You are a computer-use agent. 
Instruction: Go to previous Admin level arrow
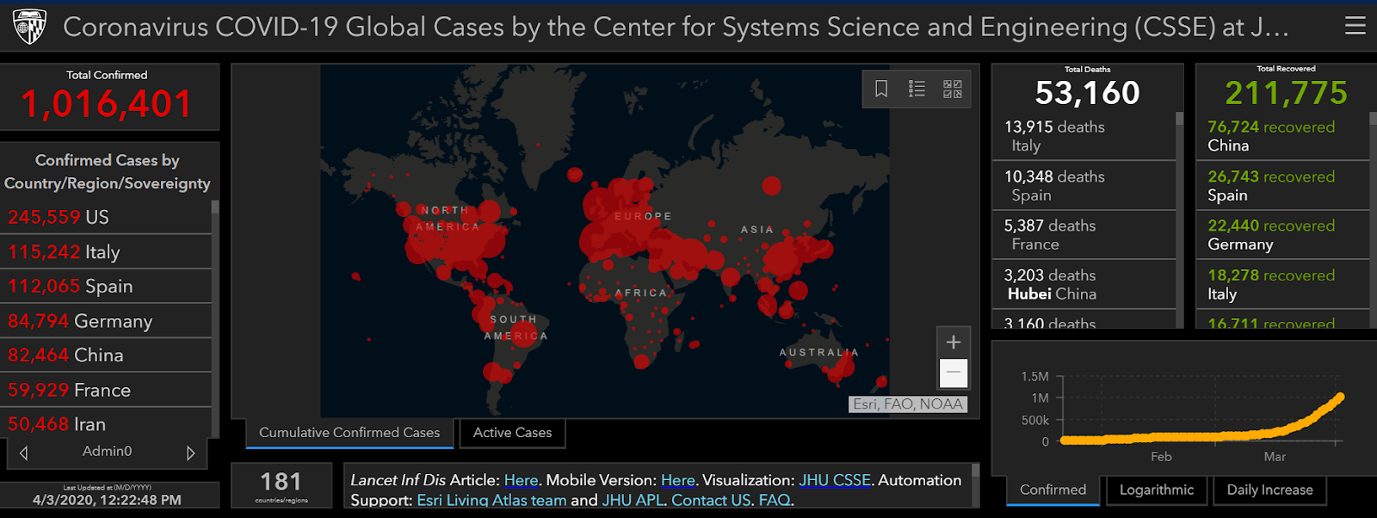[24, 453]
